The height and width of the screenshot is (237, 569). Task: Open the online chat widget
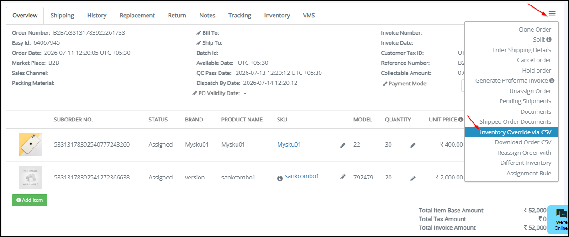pyautogui.click(x=559, y=220)
